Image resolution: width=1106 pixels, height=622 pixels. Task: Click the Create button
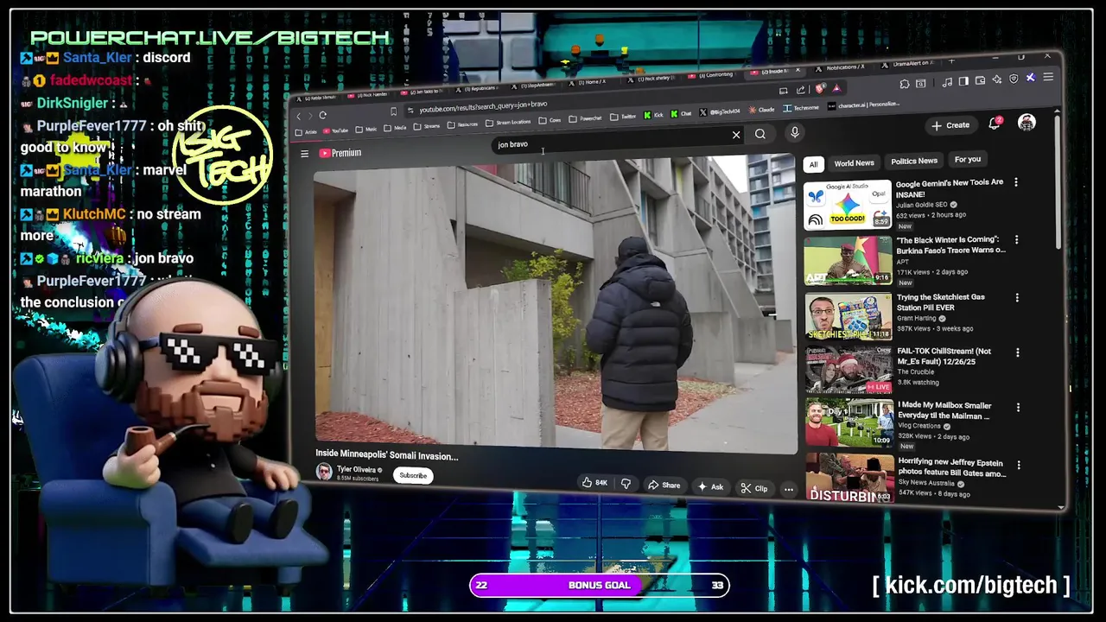pos(950,125)
